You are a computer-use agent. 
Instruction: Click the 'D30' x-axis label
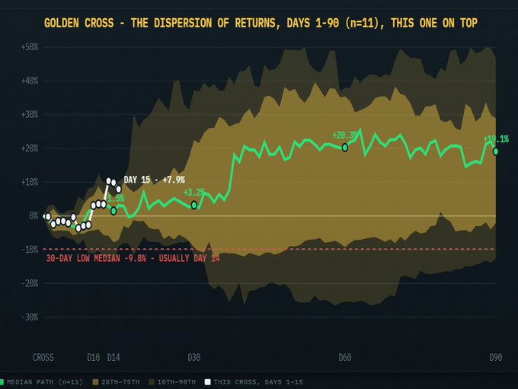tap(194, 357)
